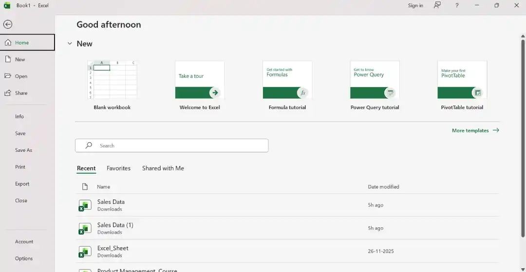The height and width of the screenshot is (272, 526).
Task: Select Close in the sidebar
Action: (21, 200)
